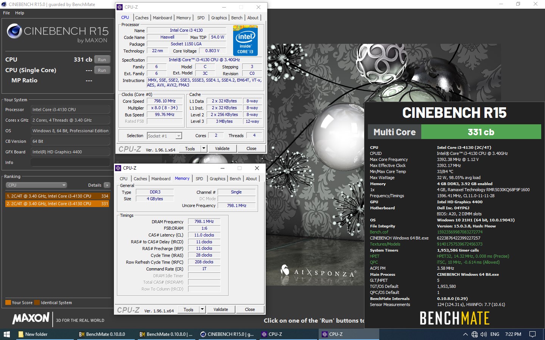The height and width of the screenshot is (340, 545).
Task: Open the network globe tray icon
Action: pyautogui.click(x=475, y=334)
